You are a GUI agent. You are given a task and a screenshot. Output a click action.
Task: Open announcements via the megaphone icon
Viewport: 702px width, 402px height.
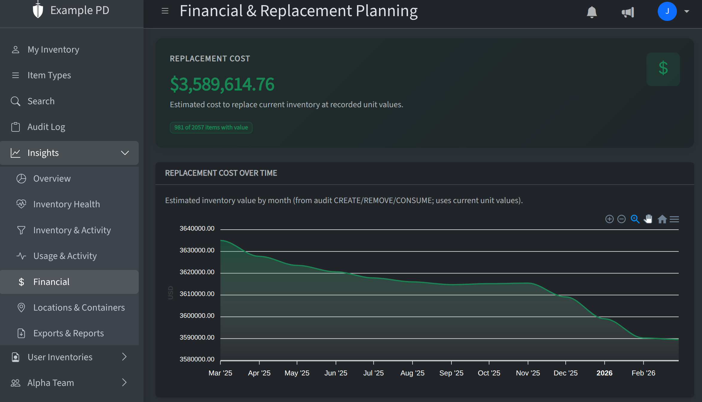[x=627, y=12]
